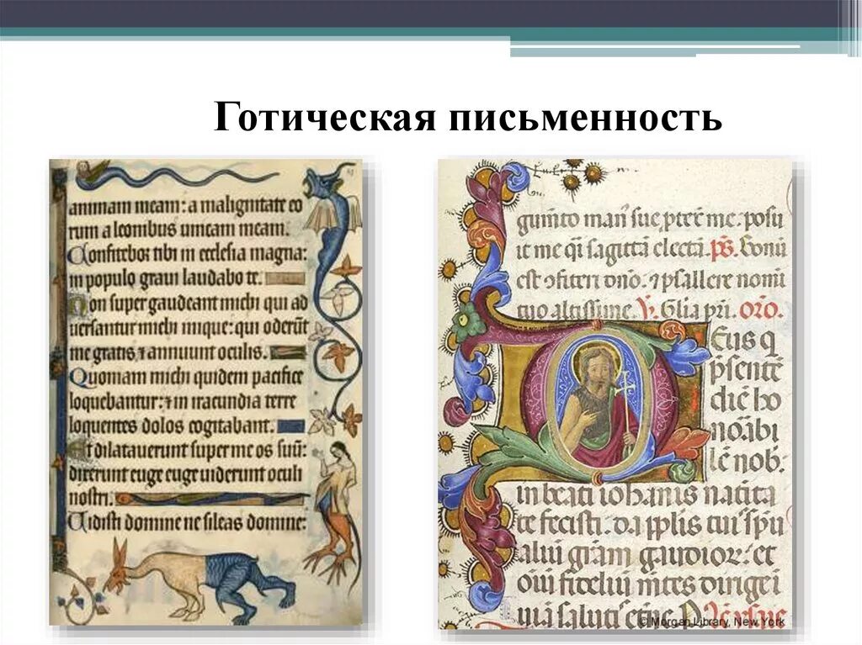
Task: Select the right illuminated missal image
Action: coord(615,394)
